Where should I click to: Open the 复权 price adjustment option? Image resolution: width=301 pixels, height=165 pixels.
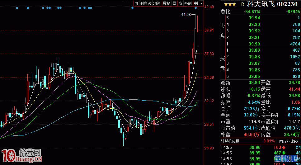tap(166, 3)
